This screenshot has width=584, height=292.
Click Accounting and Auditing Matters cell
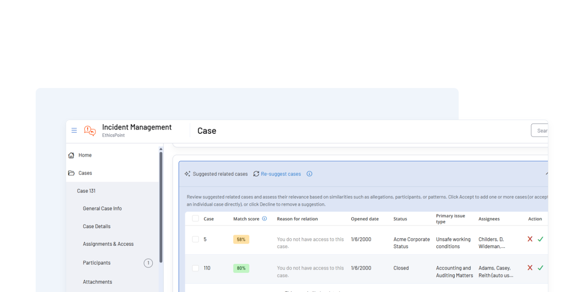click(x=455, y=272)
